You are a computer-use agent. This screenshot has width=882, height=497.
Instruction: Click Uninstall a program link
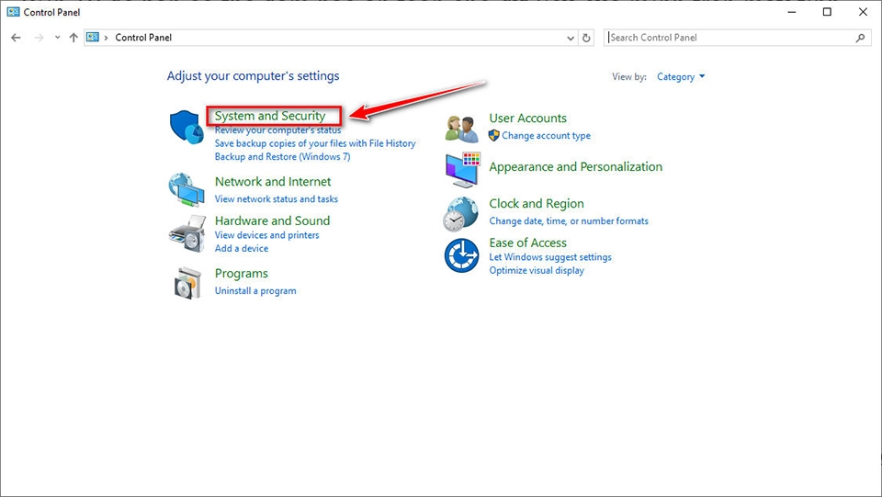255,290
